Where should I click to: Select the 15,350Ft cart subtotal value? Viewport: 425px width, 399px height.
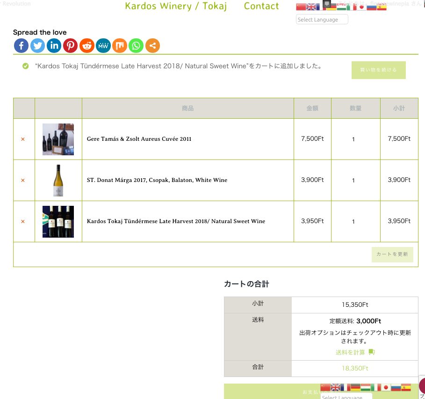tap(355, 305)
